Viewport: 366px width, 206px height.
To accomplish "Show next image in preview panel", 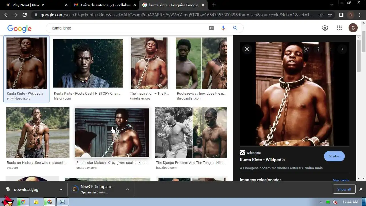I will (342, 49).
